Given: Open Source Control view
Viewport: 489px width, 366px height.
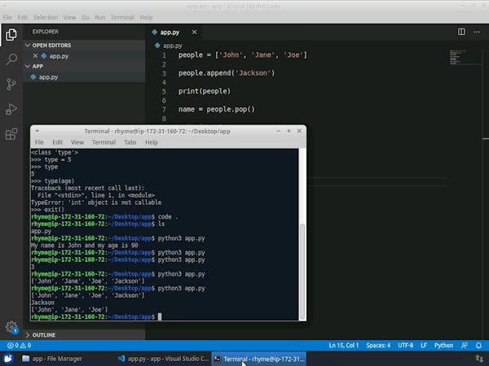Looking at the screenshot, I should click(11, 84).
